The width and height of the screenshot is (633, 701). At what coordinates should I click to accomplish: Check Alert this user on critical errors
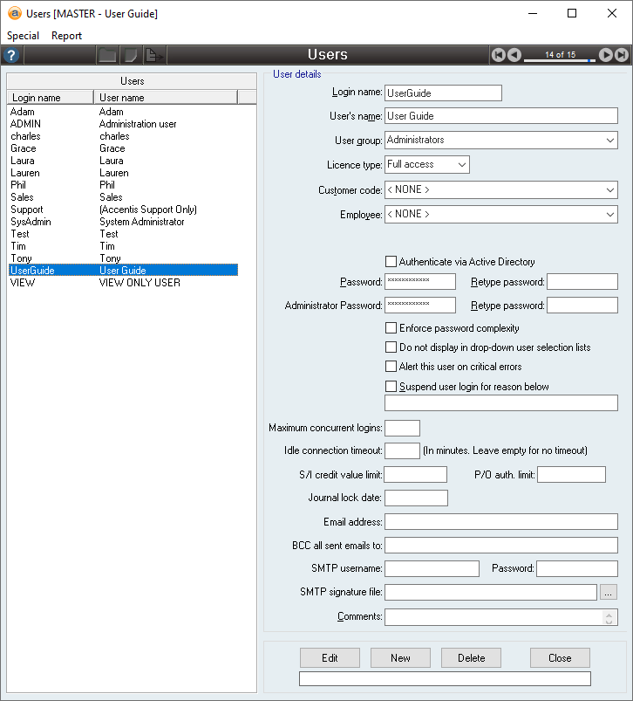391,367
